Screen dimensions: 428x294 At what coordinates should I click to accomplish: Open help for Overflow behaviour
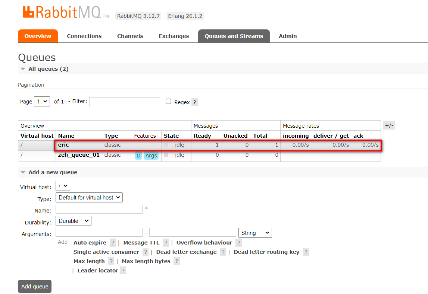239,243
